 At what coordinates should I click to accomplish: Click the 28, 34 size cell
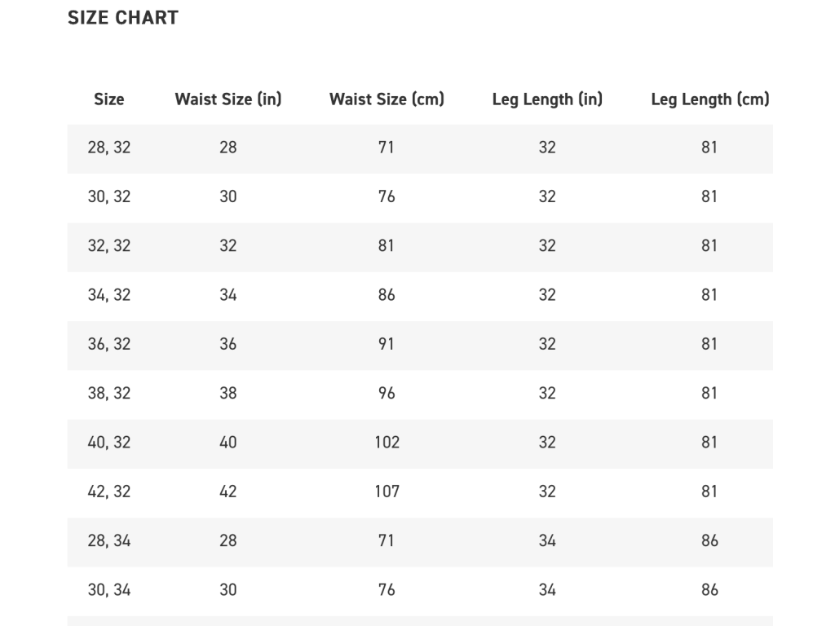pyautogui.click(x=109, y=540)
